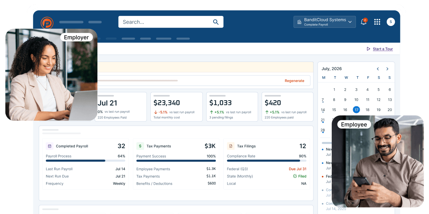Click the Regenerate button
This screenshot has height=214, width=429.
(x=295, y=80)
